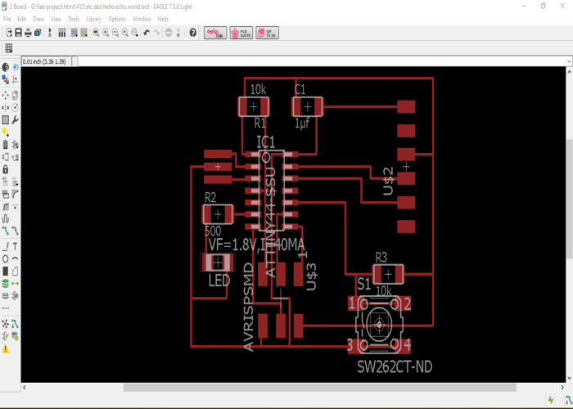Select the Text tool
The image size is (573, 409).
coord(15,247)
